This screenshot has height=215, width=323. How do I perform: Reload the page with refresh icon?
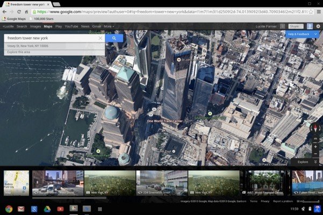19,12
